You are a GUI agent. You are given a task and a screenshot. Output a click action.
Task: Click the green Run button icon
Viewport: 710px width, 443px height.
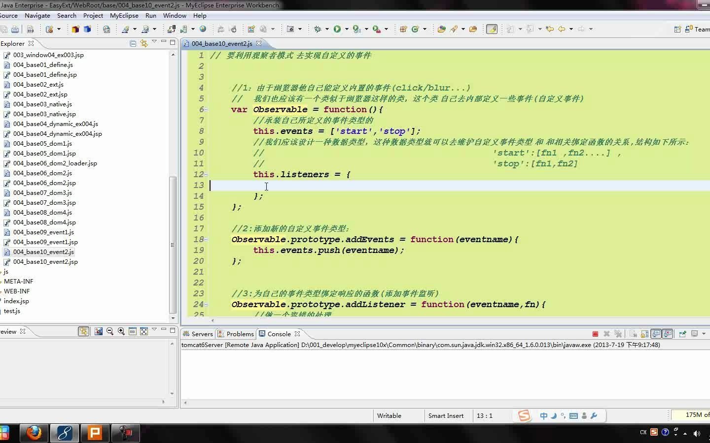(337, 29)
